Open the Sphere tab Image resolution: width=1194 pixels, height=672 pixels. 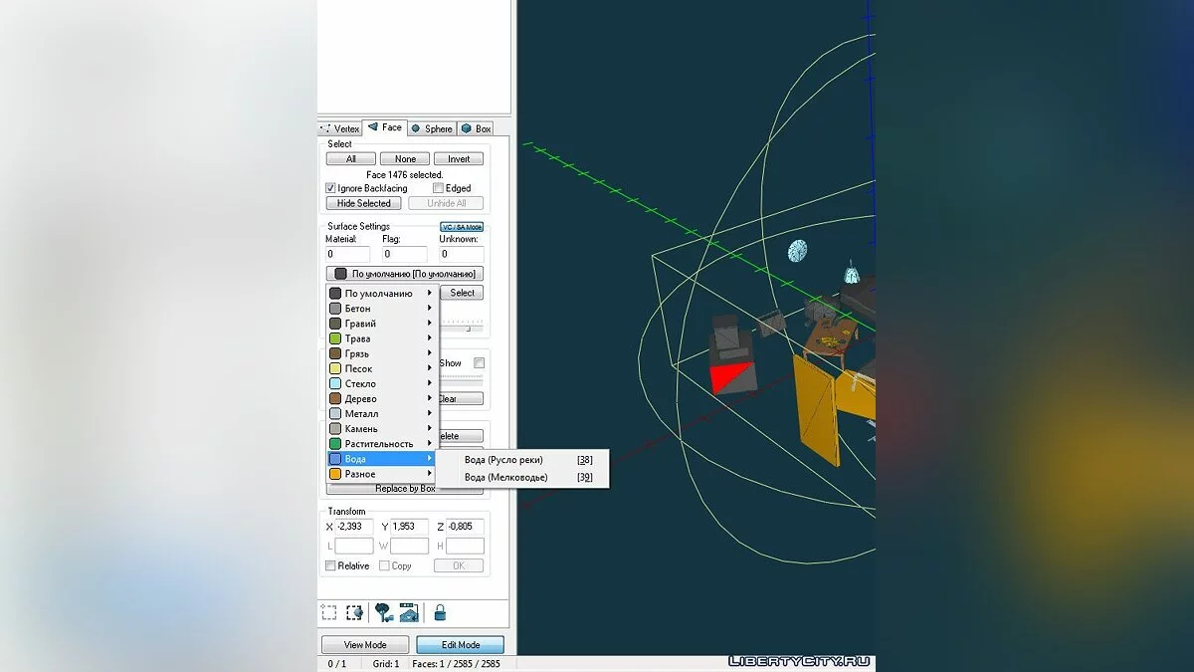pyautogui.click(x=432, y=128)
